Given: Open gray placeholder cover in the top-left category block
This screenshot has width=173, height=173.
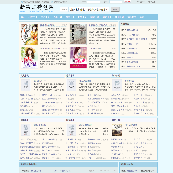Looking at the screenshot, I should pyautogui.click(x=25, y=85).
